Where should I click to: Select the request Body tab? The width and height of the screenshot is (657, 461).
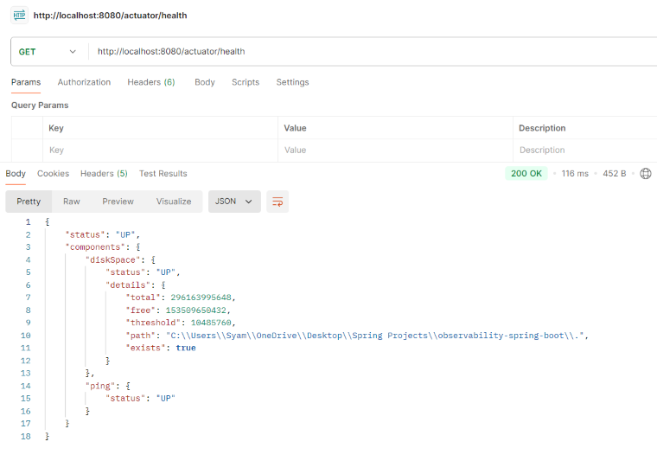coord(205,82)
